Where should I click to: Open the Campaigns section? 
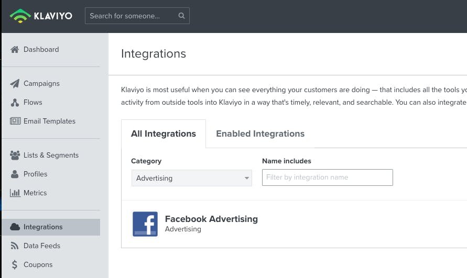pos(41,84)
